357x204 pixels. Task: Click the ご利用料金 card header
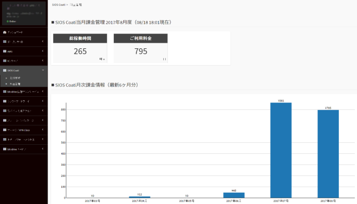[x=141, y=38]
